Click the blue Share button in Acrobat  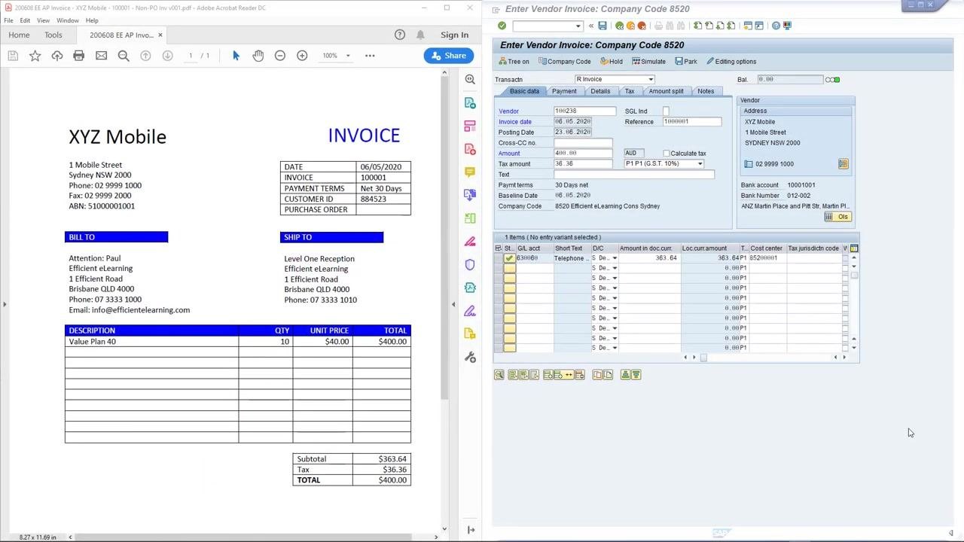(x=449, y=56)
